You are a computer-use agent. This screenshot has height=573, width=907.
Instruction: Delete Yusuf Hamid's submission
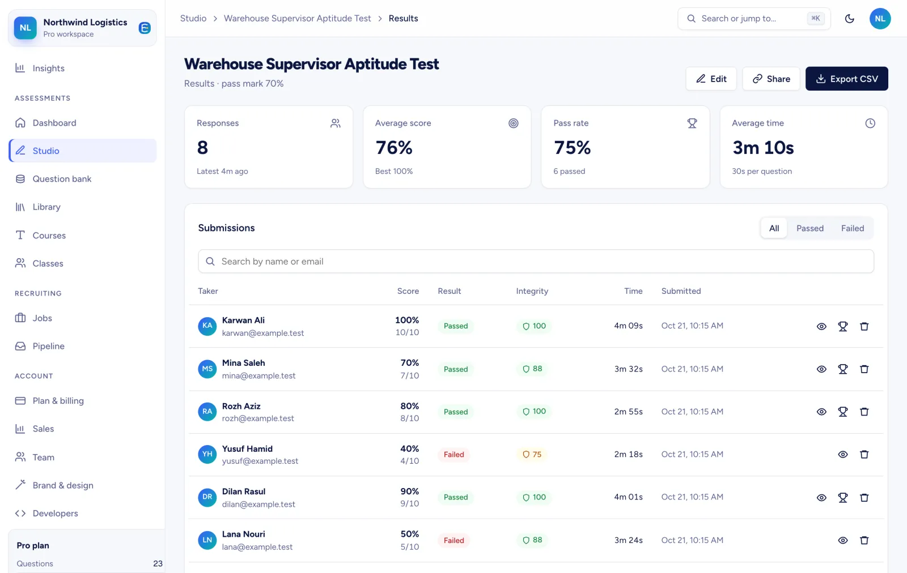click(x=864, y=455)
